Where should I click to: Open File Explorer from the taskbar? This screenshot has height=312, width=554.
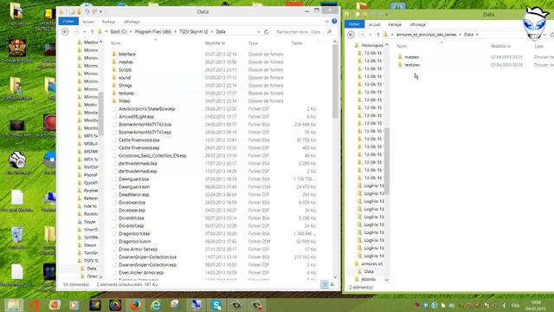(x=14, y=305)
